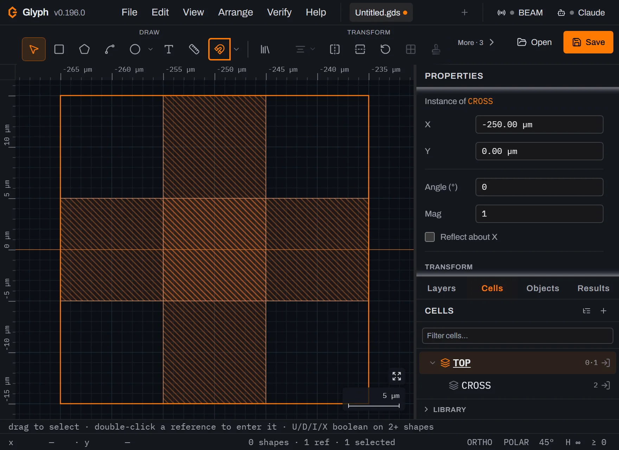Click the BEAM connection button
Screen dimensions: 619x450
(x=520, y=13)
